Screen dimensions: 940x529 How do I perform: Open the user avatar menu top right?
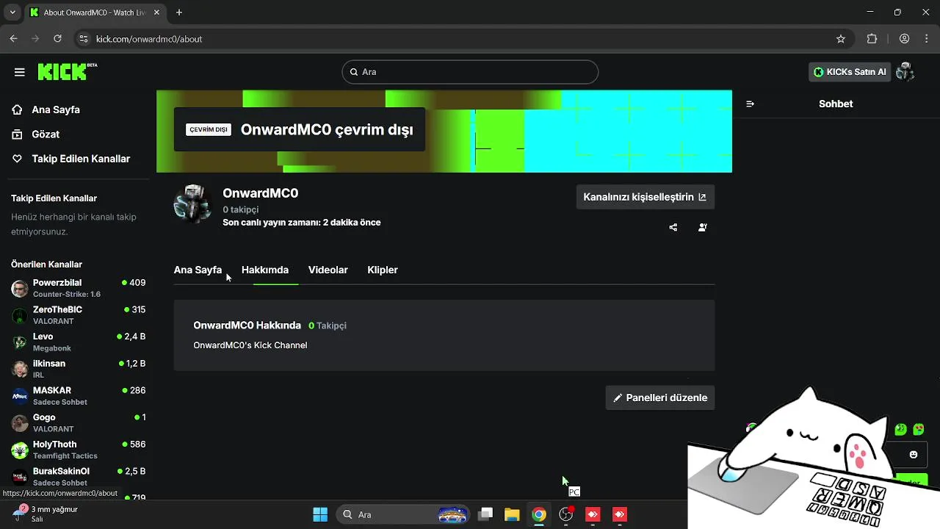[x=905, y=71]
